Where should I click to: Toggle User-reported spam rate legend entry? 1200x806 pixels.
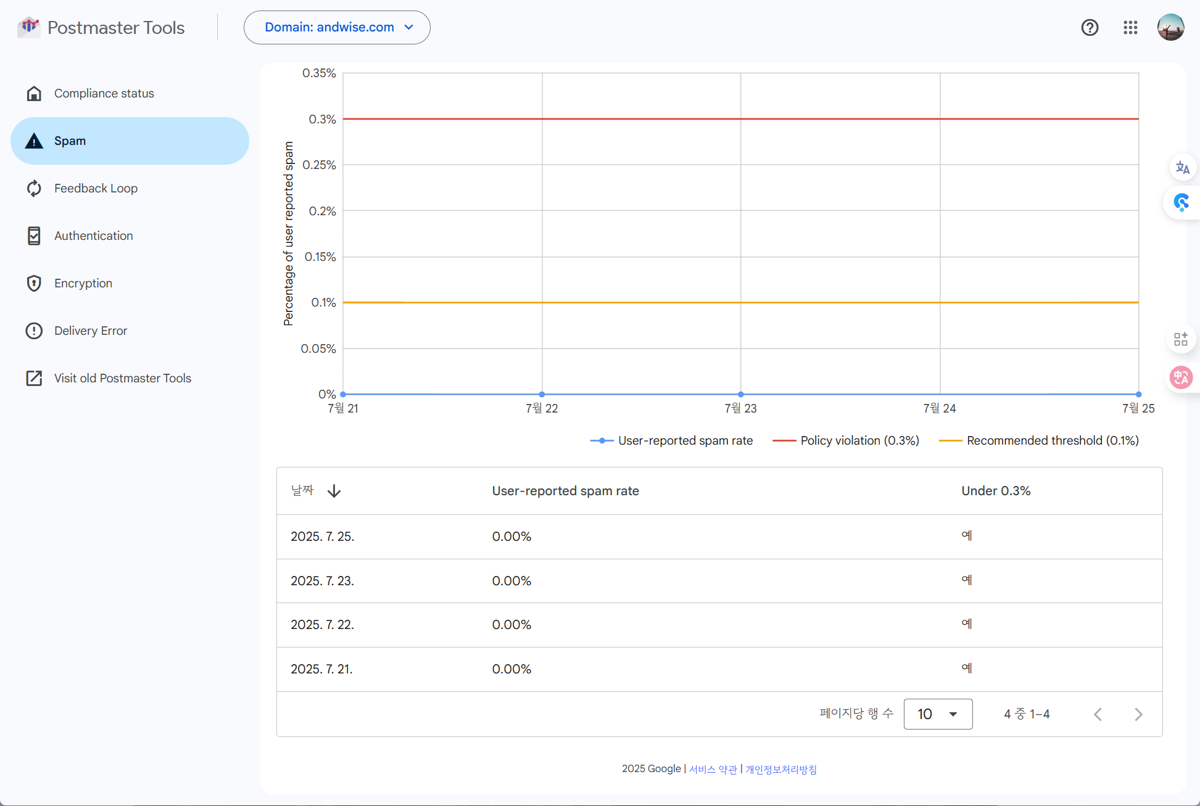(672, 440)
